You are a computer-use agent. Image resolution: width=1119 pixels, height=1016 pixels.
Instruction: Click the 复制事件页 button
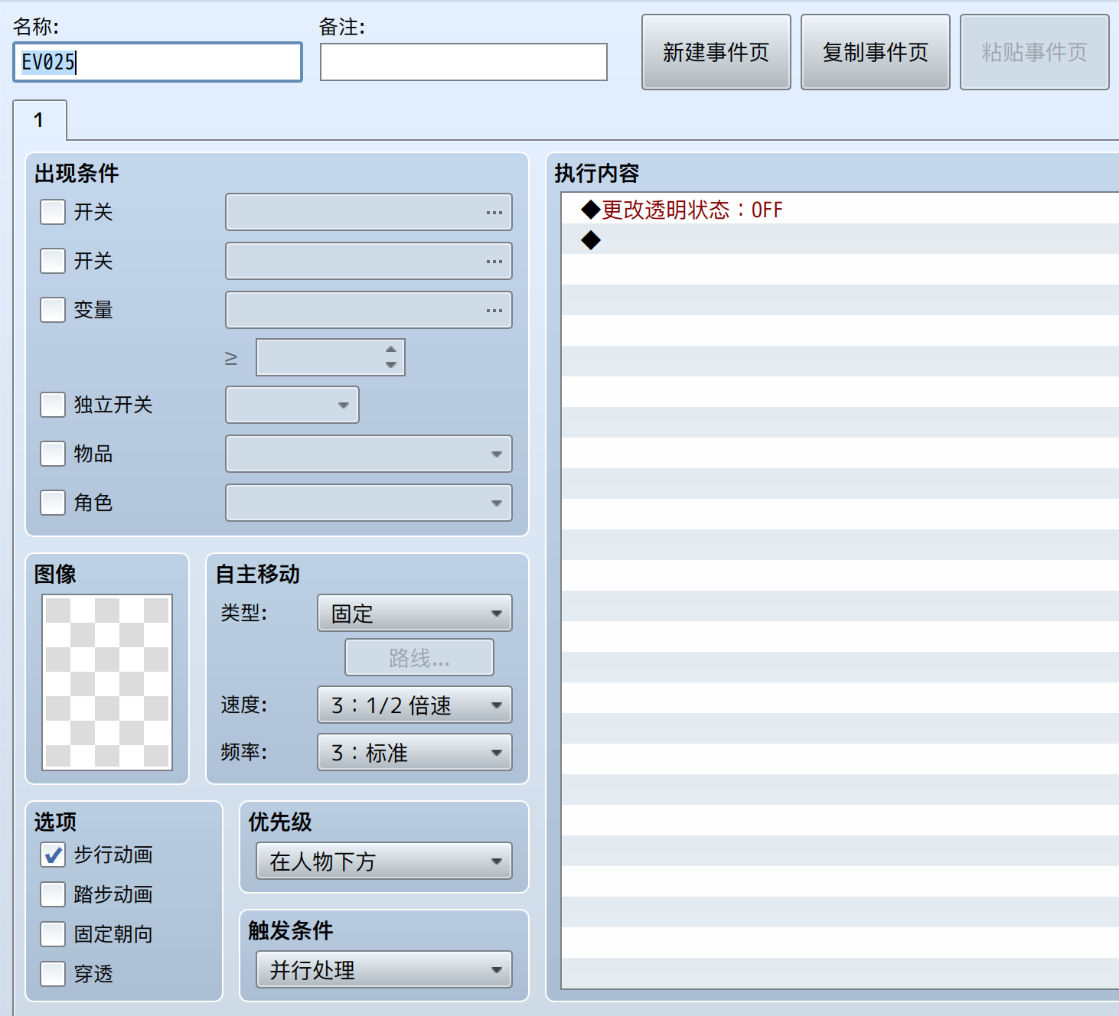876,52
